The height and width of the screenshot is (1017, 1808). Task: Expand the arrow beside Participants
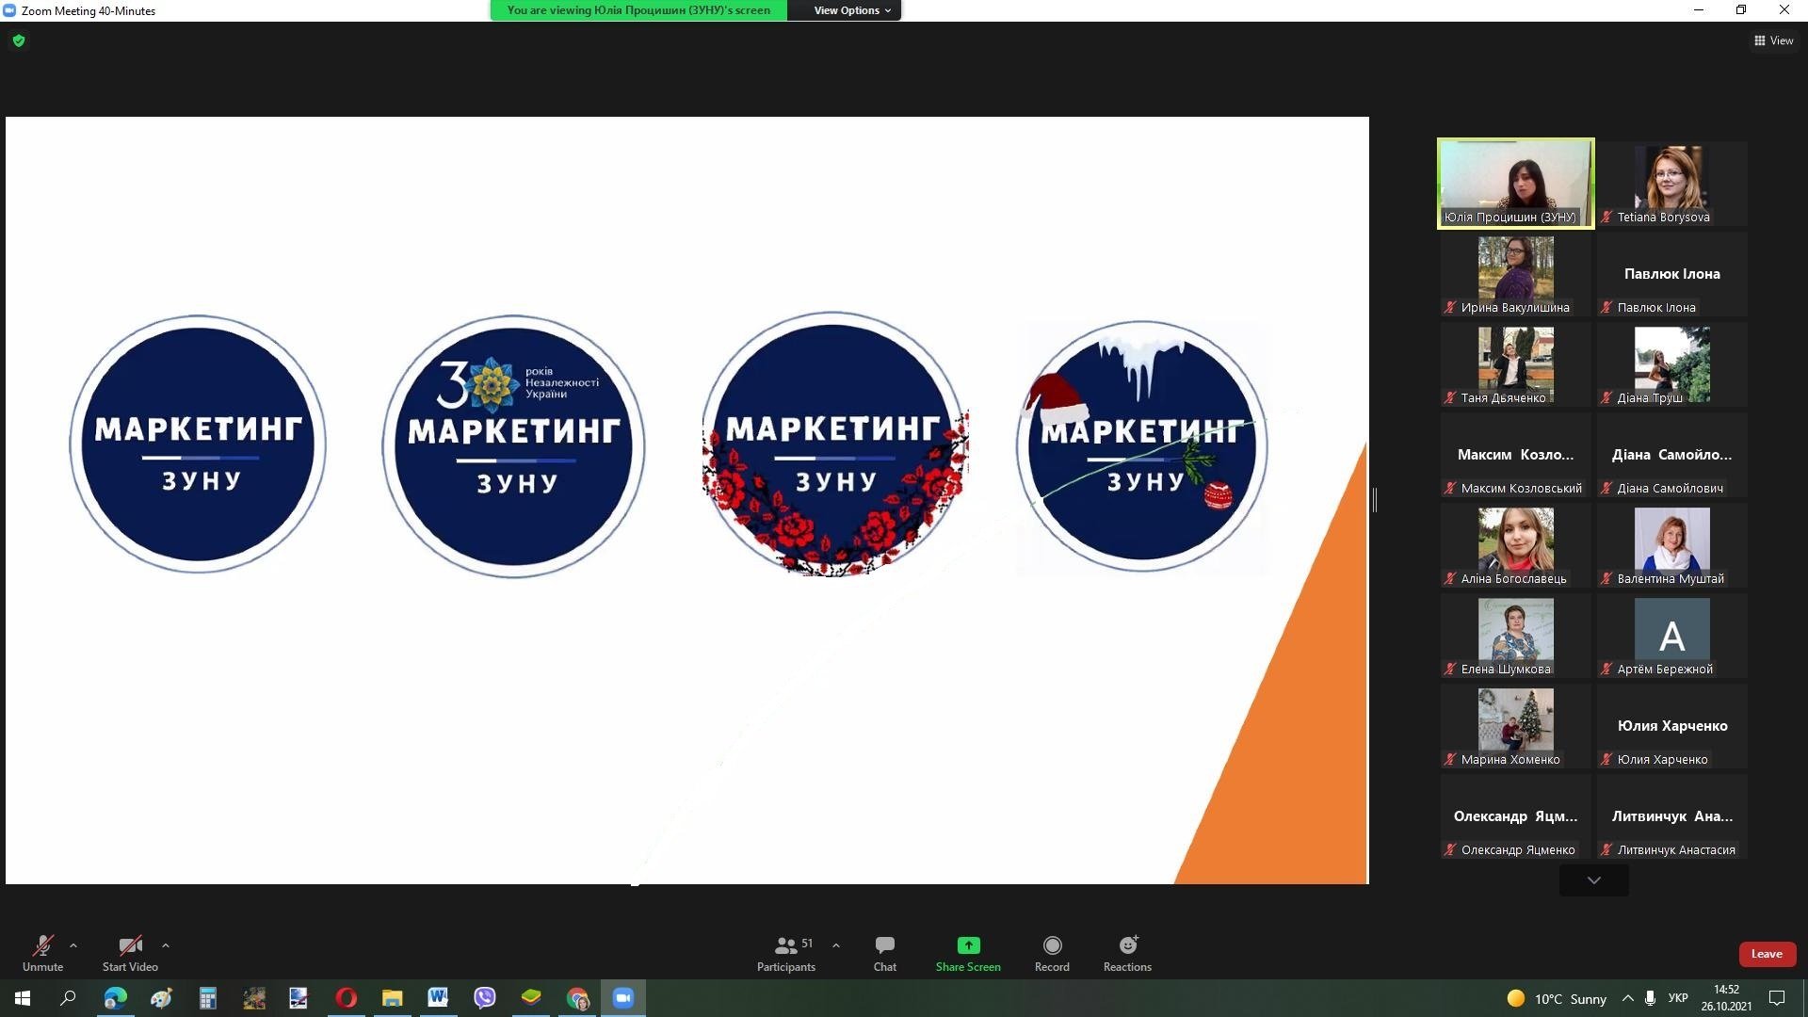pos(836,945)
